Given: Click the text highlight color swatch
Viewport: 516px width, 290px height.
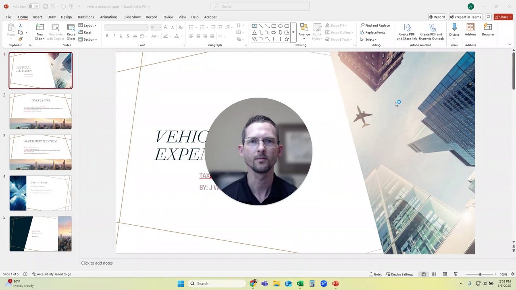Looking at the screenshot, I should click(x=165, y=36).
